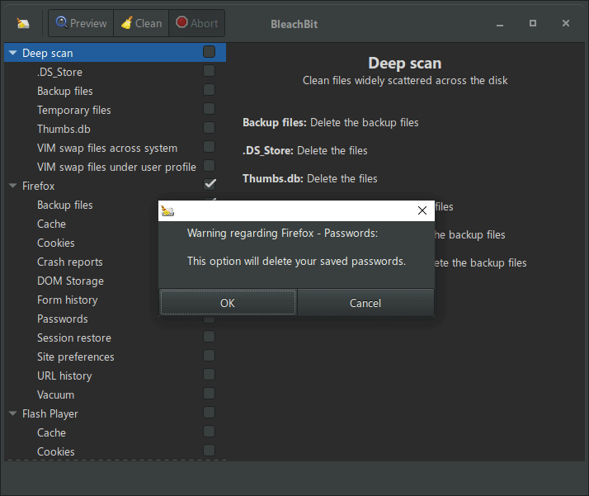Select VIM swap files under user profile
Screen dimensions: 589x496
pos(116,167)
